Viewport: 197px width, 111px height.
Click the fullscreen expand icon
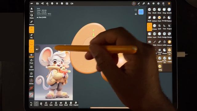click(x=136, y=10)
